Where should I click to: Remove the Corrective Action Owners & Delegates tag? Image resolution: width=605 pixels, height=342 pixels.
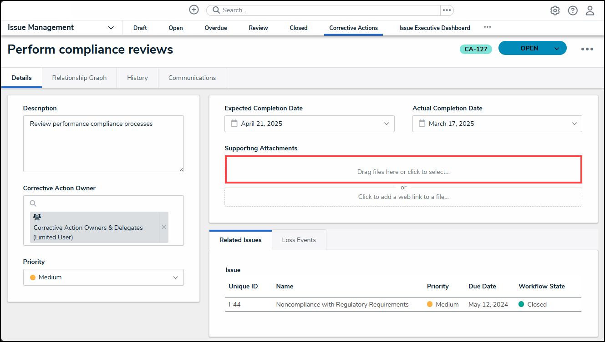pos(164,227)
